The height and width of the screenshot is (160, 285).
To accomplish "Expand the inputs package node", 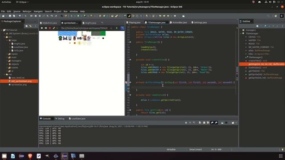I will tap(7, 54).
